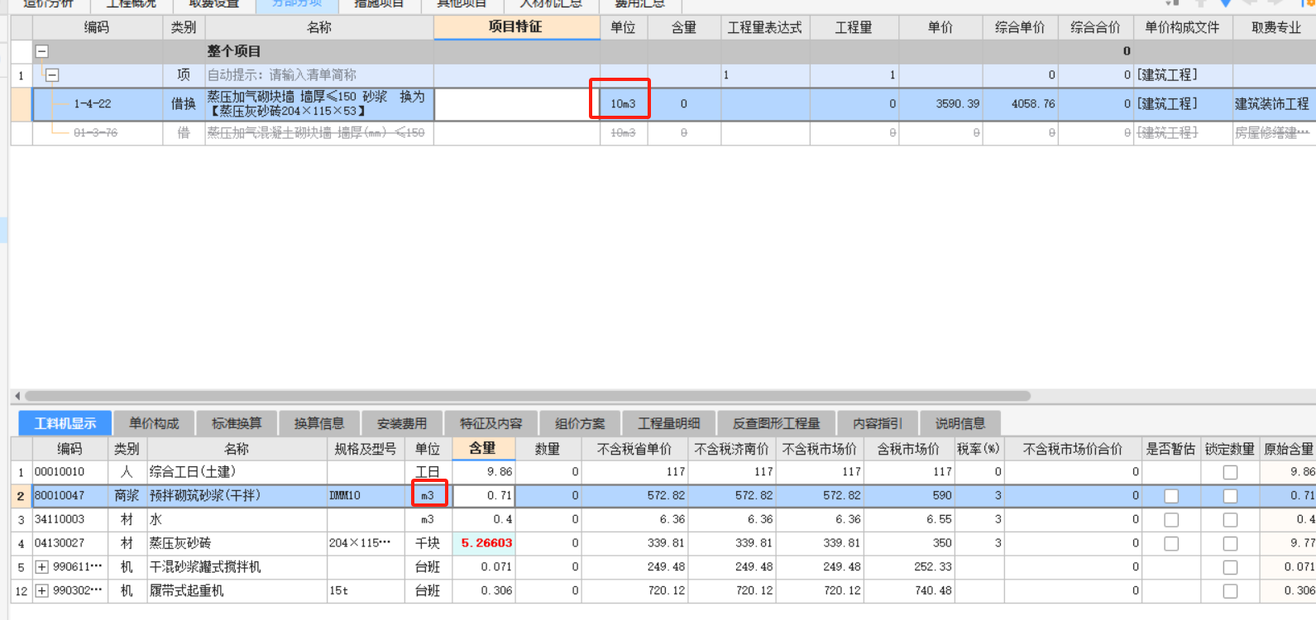Click the horizontal scrollbar left arrow
1316x620 pixels.
[17, 396]
